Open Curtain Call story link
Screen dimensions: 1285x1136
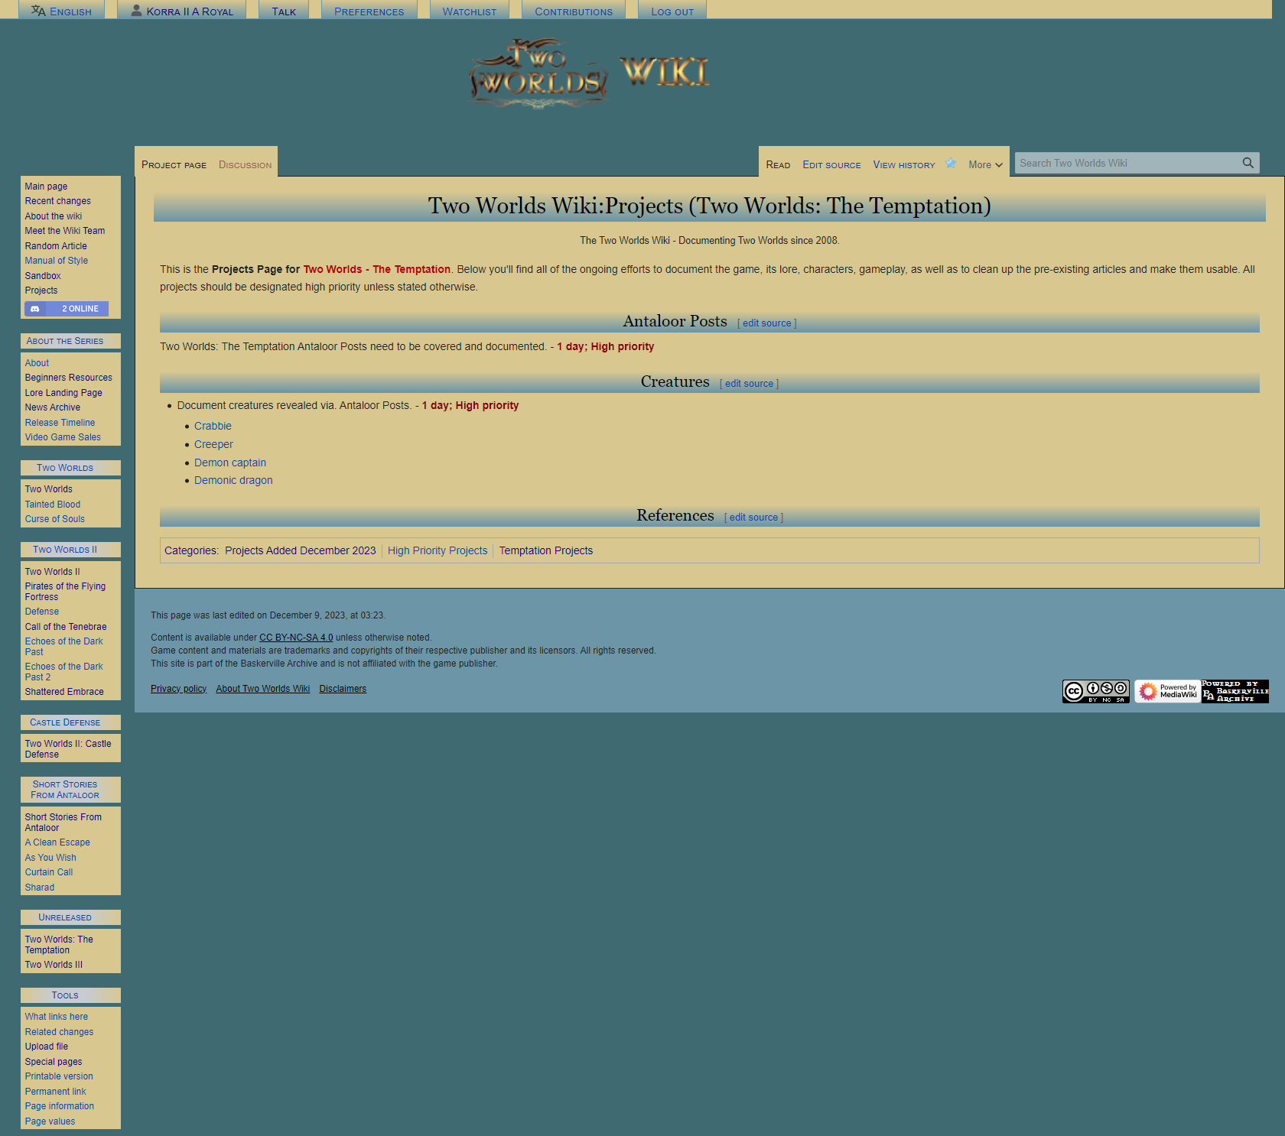(49, 872)
